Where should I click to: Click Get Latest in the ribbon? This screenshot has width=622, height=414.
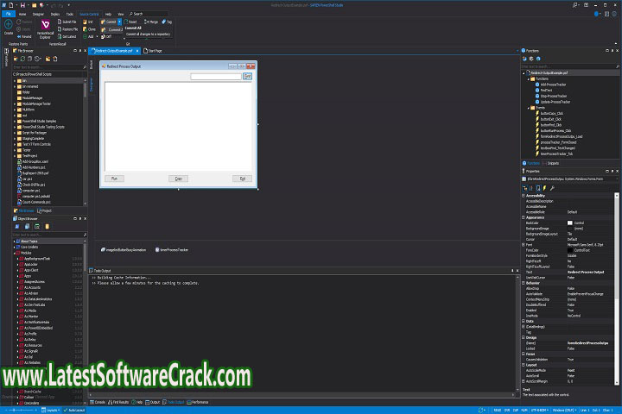[67, 36]
